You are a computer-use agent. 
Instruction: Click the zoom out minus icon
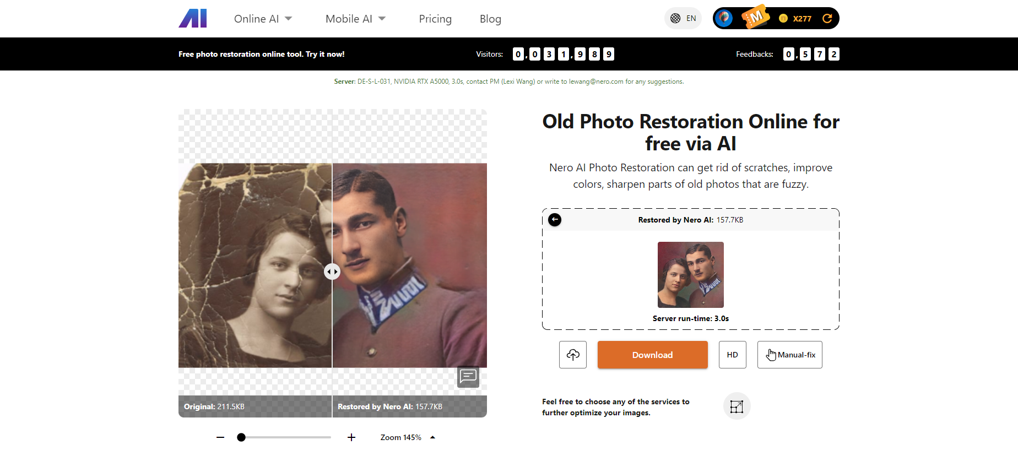pos(220,437)
